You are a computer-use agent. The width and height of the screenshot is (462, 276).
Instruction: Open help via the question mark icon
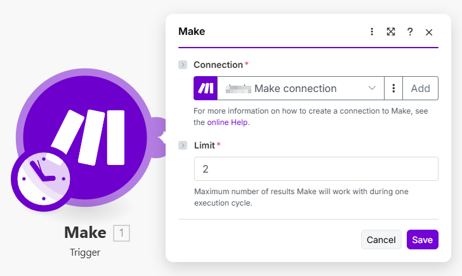pos(410,32)
